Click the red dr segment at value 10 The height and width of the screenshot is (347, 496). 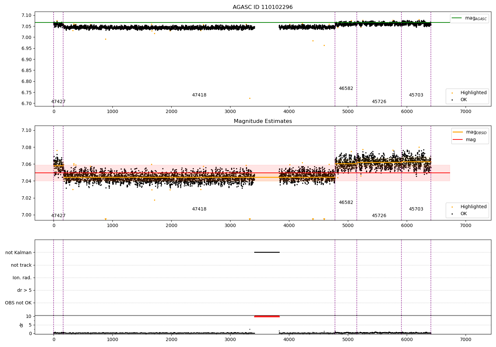267,317
